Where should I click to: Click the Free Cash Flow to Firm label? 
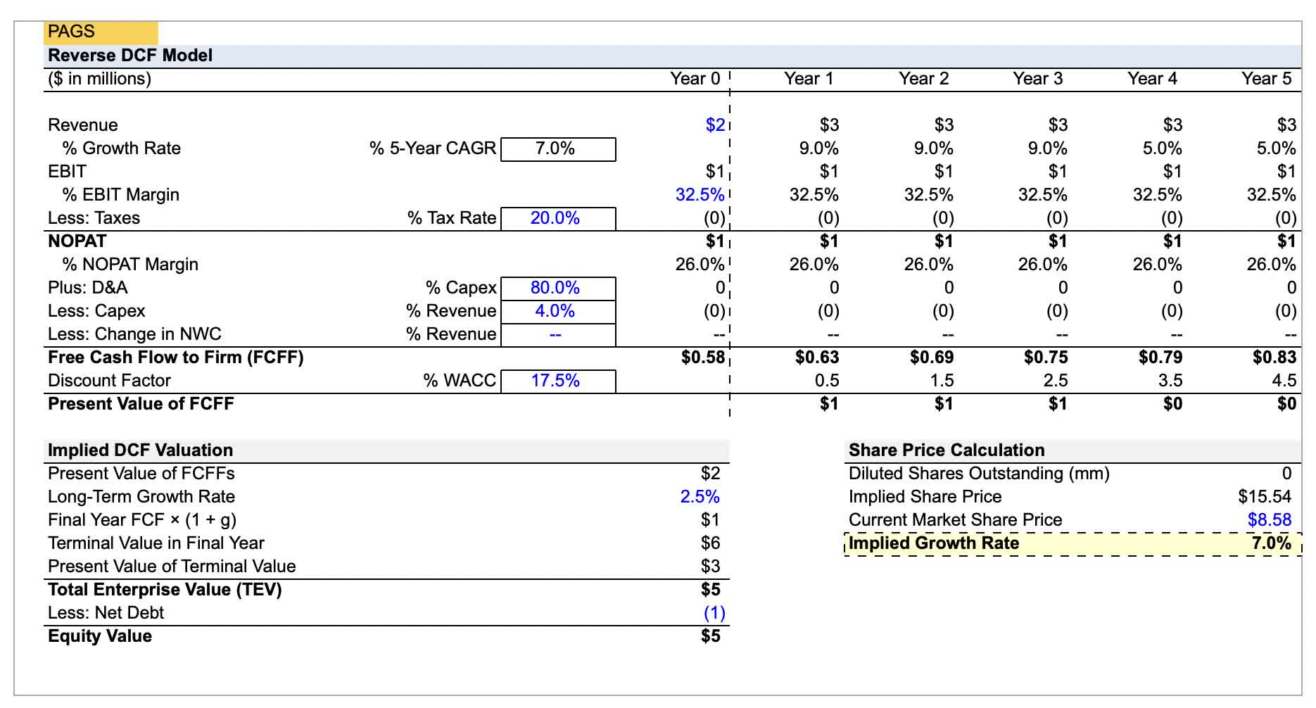click(175, 357)
